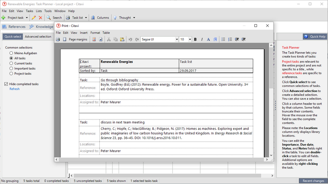Click vertical scrollbar down arrow in Print preview
This screenshot has height=184, width=328.
coord(271,155)
